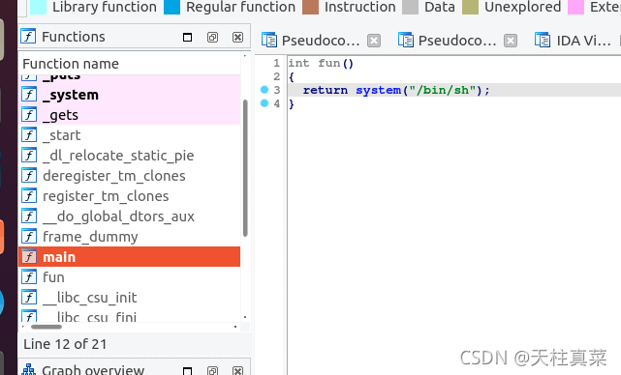Float the Graph overview panel
The image size is (621, 375).
point(213,371)
